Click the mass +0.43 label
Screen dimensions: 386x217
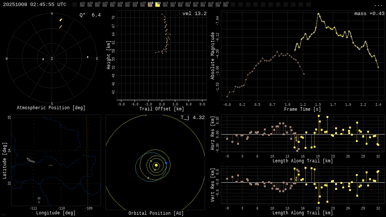369,14
